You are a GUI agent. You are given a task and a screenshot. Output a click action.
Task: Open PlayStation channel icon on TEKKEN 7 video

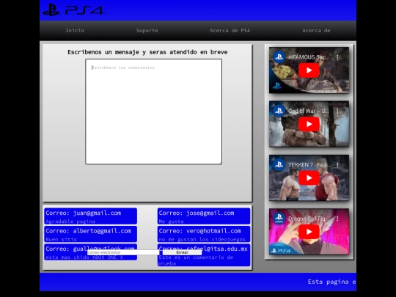(x=279, y=165)
